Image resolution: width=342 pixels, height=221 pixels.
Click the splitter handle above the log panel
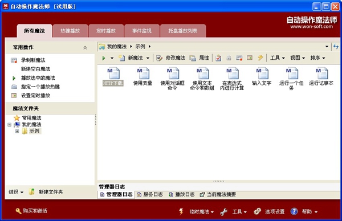(x=218, y=181)
